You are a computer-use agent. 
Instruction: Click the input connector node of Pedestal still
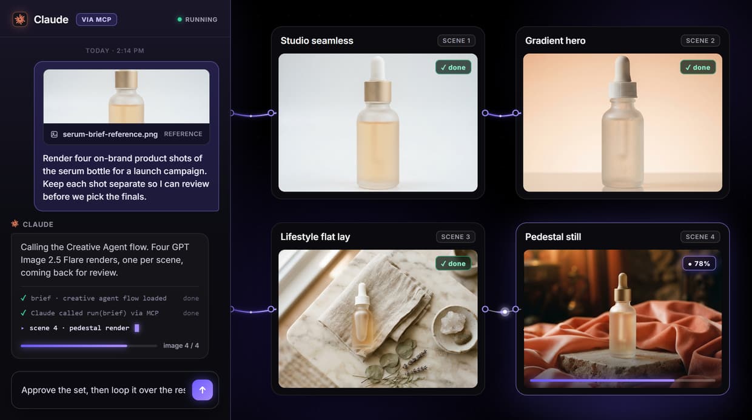click(x=515, y=309)
